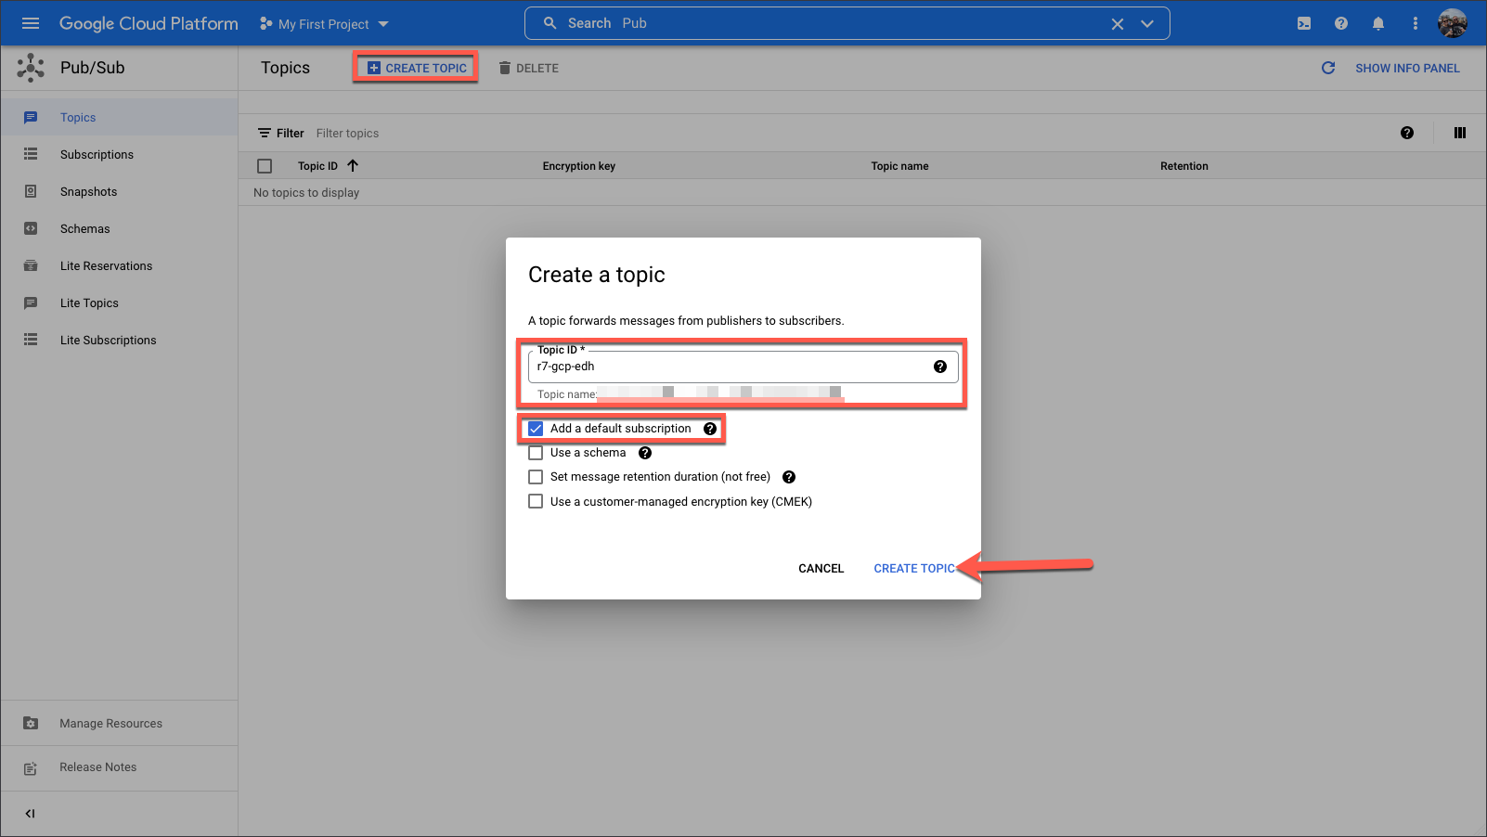Click the Retention column header
This screenshot has width=1487, height=837.
click(1184, 166)
